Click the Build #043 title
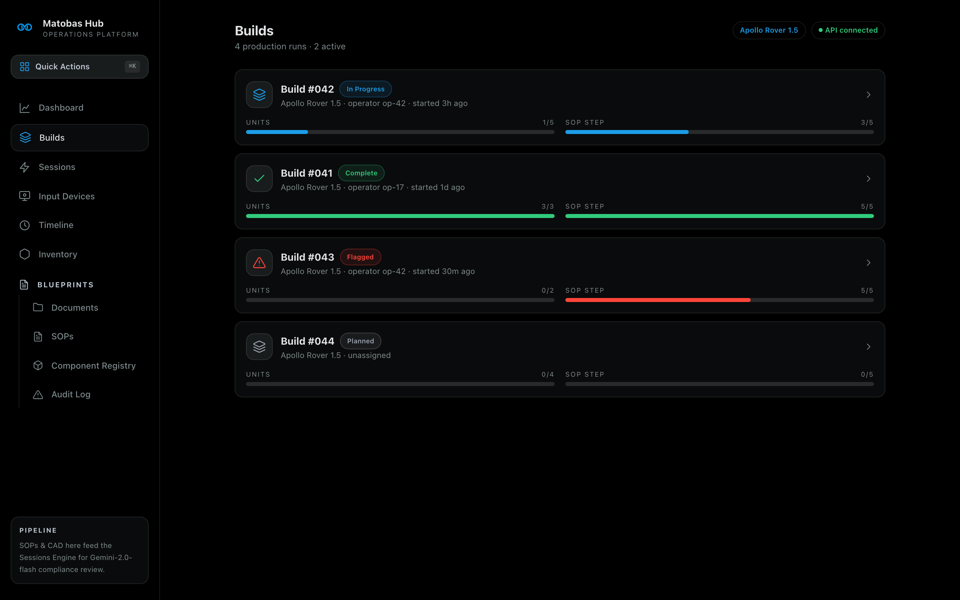This screenshot has width=960, height=600. [x=307, y=257]
